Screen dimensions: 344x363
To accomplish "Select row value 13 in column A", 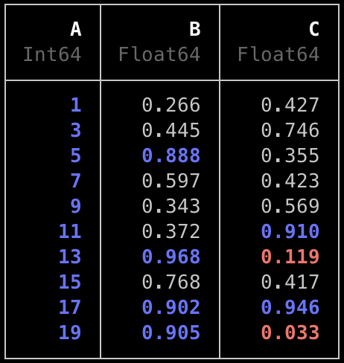I will pyautogui.click(x=70, y=257).
